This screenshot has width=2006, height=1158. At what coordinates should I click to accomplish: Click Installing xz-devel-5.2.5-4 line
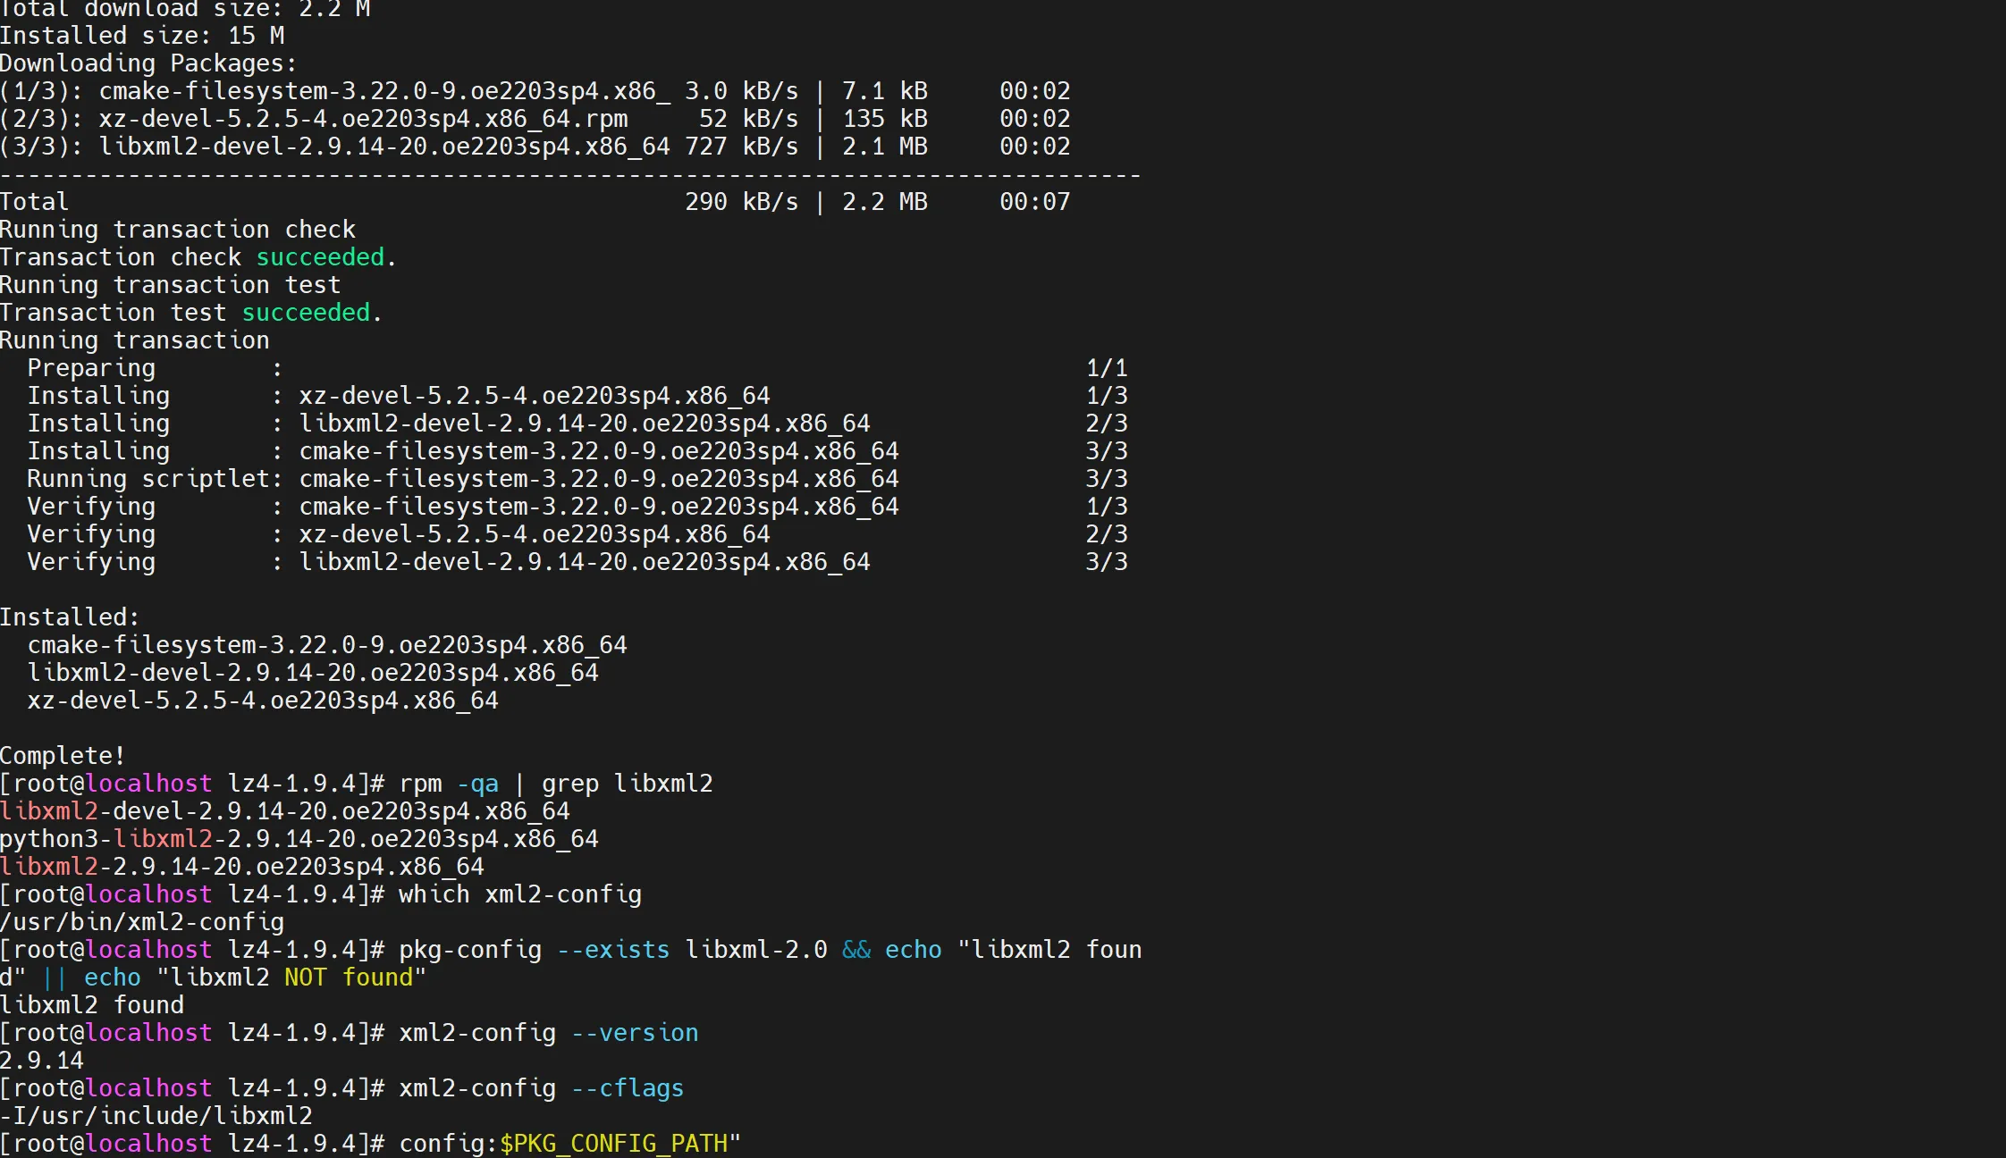click(577, 396)
